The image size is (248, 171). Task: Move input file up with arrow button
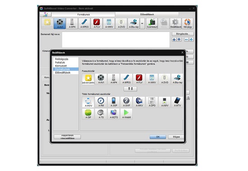[174, 40]
